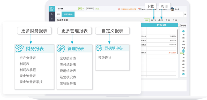Select 7月 in the month list
The width and height of the screenshot is (207, 100).
pyautogui.click(x=183, y=35)
